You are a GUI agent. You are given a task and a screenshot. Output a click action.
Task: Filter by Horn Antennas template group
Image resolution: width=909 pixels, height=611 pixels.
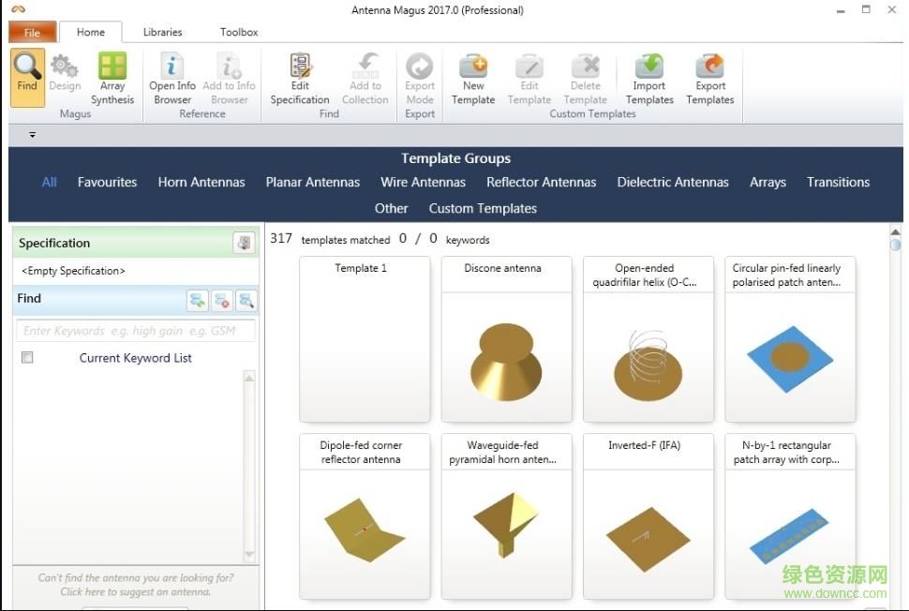coord(201,183)
